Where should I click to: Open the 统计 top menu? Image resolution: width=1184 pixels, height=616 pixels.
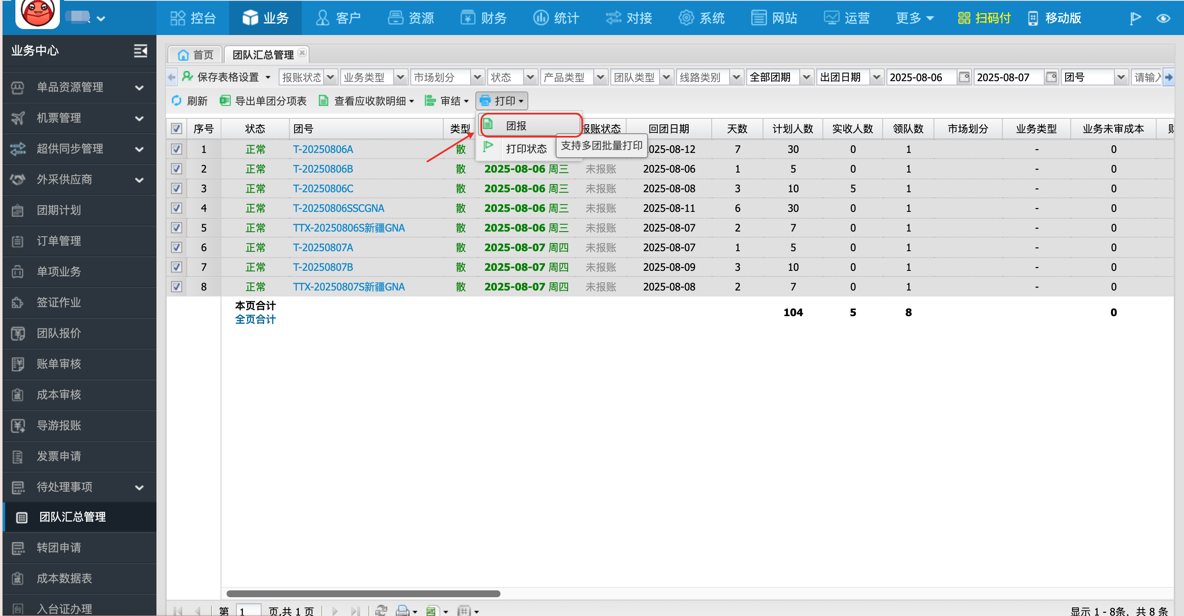[556, 18]
